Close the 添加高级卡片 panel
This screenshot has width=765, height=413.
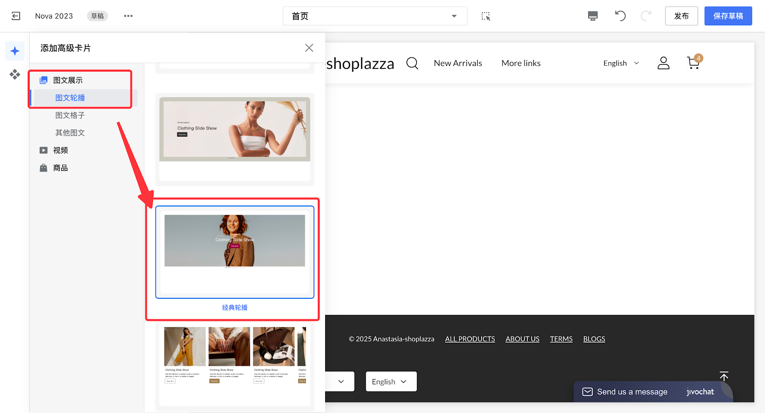click(309, 48)
